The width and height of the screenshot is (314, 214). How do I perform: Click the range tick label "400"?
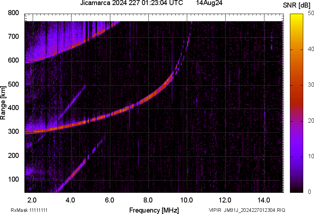point(13,108)
